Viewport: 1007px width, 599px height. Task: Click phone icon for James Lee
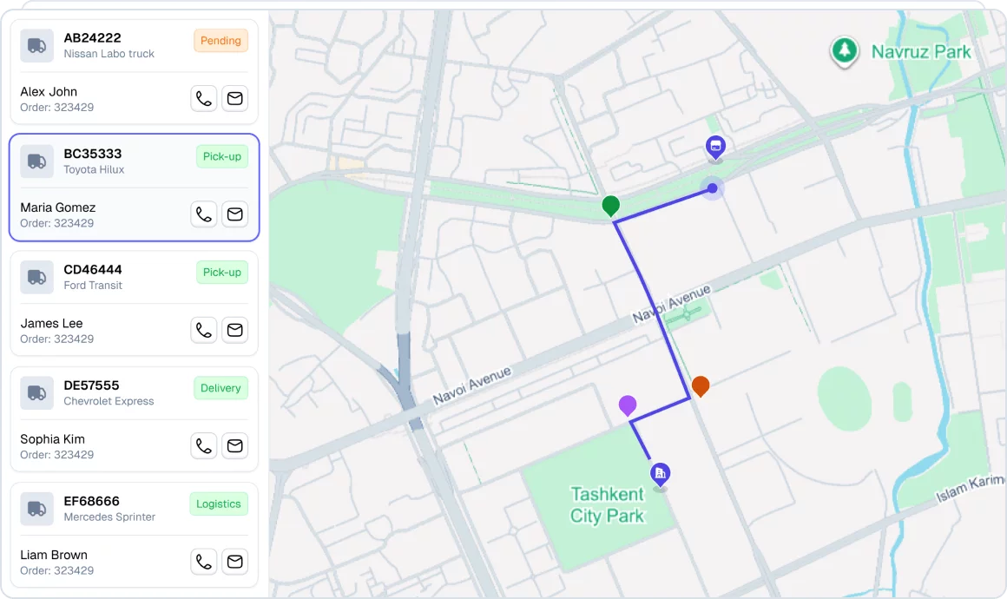coord(203,330)
